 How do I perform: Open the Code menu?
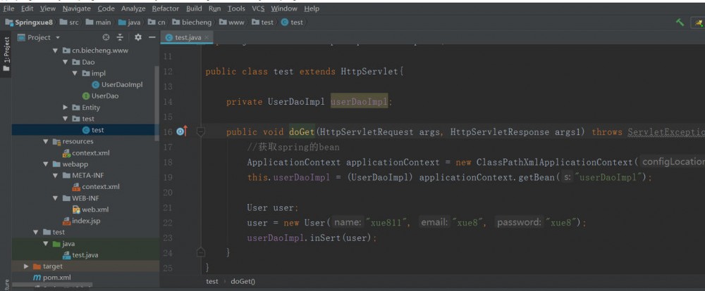pyautogui.click(x=106, y=8)
